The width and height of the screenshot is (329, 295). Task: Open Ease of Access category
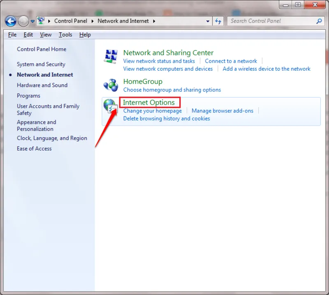tap(34, 148)
